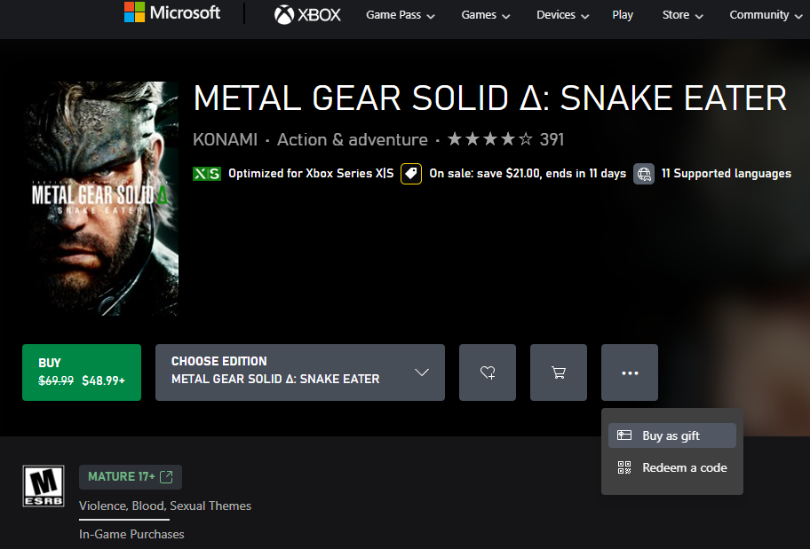Open the Xbox home logo

click(x=307, y=15)
